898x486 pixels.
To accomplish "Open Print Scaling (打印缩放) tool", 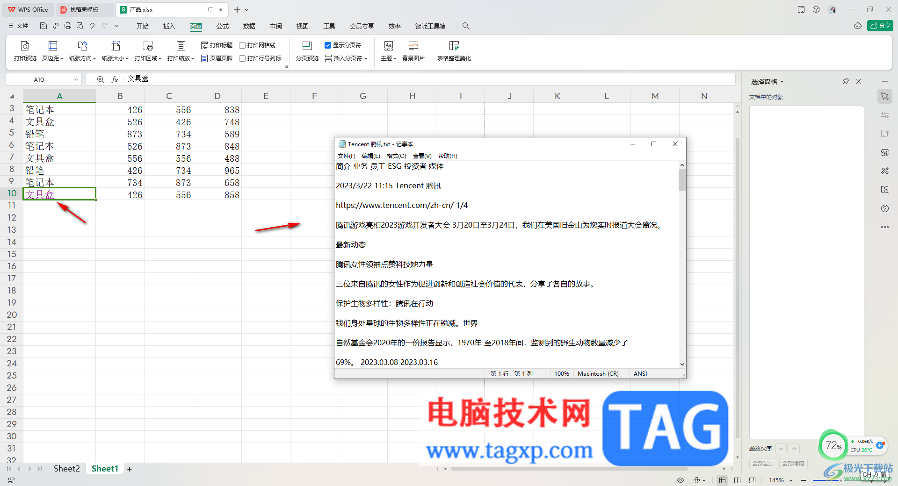I will (181, 51).
